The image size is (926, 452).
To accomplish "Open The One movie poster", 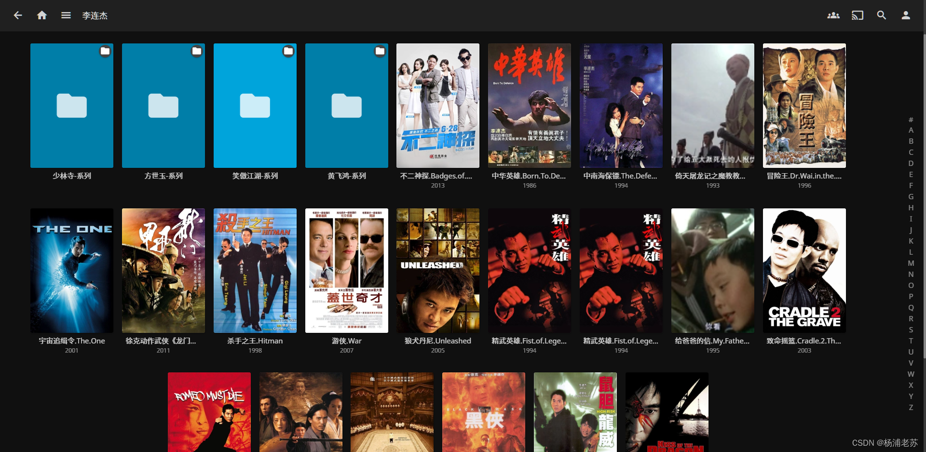I will coord(72,271).
